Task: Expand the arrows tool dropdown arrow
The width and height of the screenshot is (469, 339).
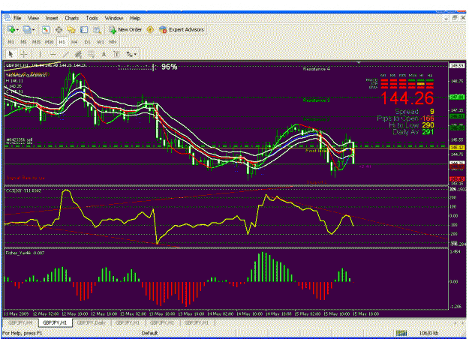Action: coord(136,55)
